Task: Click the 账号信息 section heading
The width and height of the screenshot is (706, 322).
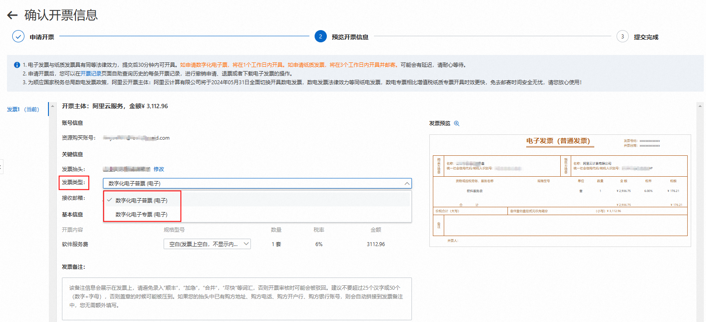Action: [72, 123]
